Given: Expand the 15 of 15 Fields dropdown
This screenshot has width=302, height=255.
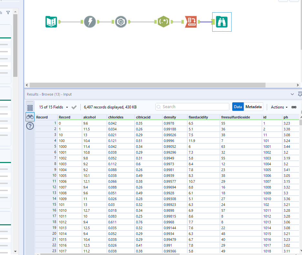Looking at the screenshot, I should pos(53,107).
